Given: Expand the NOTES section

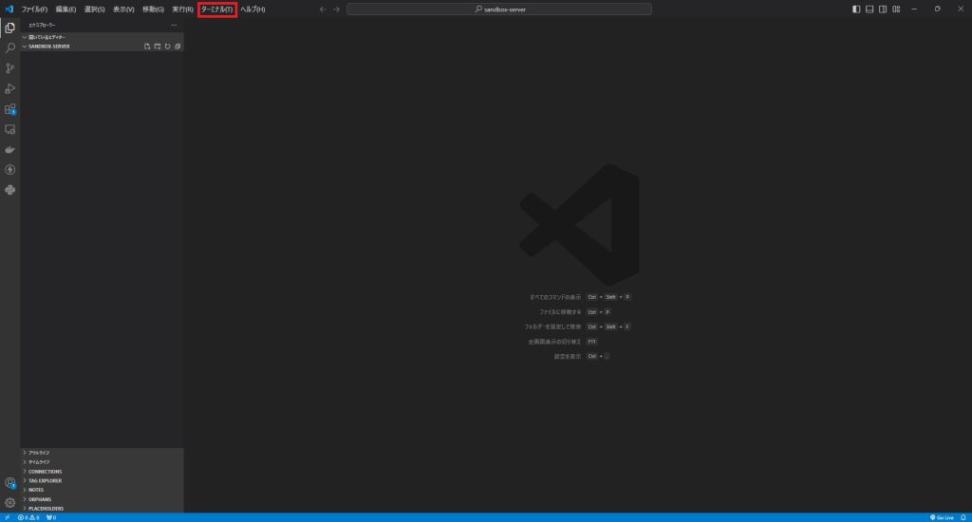Looking at the screenshot, I should [x=36, y=490].
